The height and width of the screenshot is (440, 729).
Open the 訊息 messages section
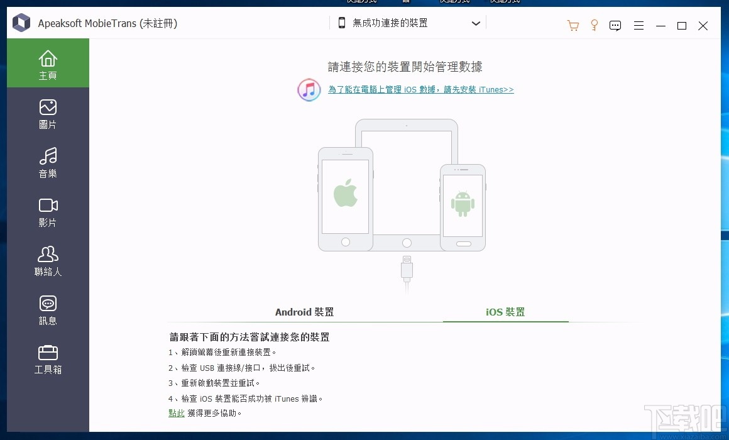[x=48, y=311]
